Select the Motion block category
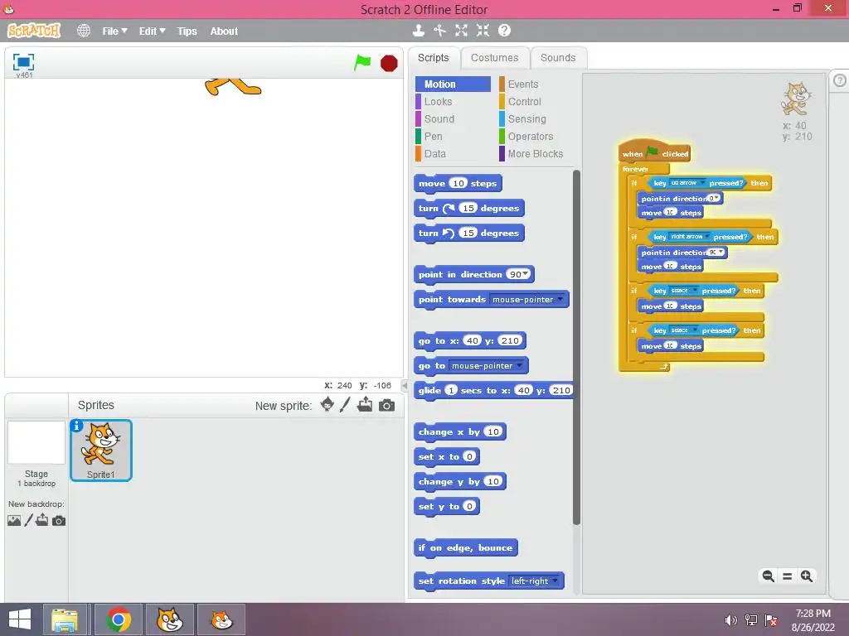The width and height of the screenshot is (849, 636). [x=453, y=84]
